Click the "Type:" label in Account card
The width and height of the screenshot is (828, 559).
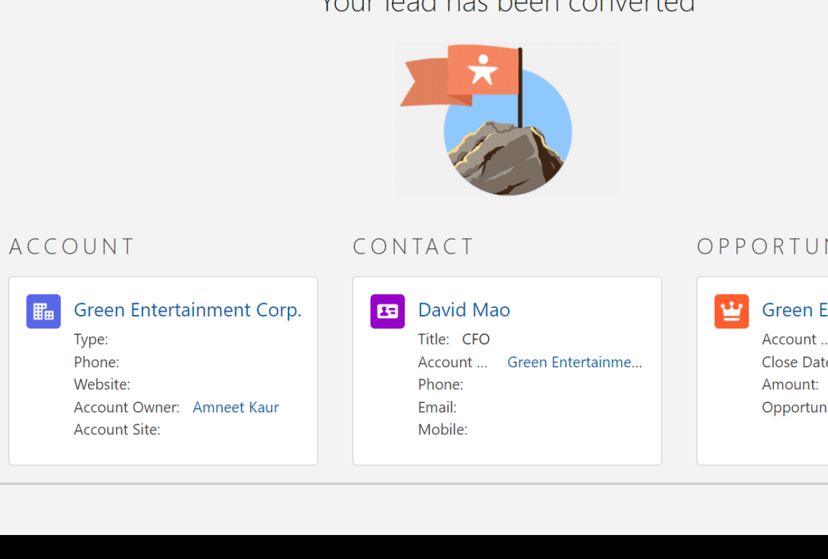pos(91,339)
